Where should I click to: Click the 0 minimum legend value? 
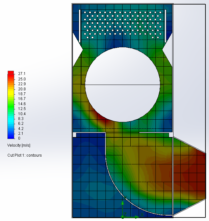19,138
